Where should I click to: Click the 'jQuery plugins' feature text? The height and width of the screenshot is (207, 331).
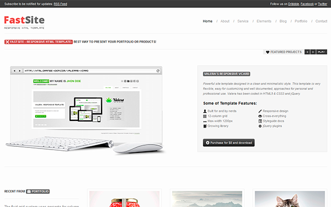click(x=273, y=126)
